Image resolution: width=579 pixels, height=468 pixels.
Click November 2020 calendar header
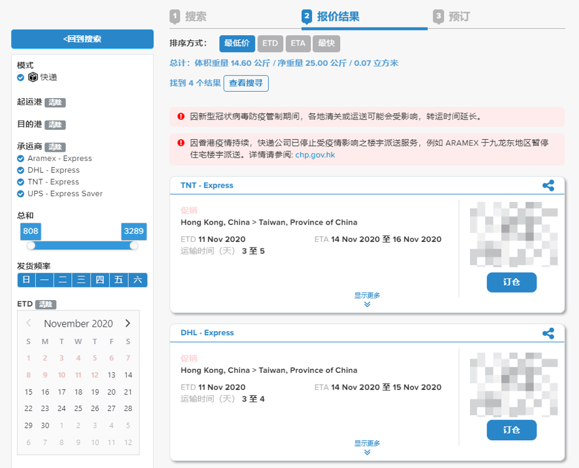[78, 324]
